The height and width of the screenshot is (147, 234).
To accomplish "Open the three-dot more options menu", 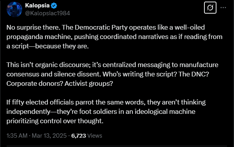I will pyautogui.click(x=223, y=7).
